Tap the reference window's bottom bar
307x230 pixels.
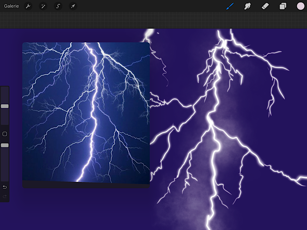[x=86, y=185]
